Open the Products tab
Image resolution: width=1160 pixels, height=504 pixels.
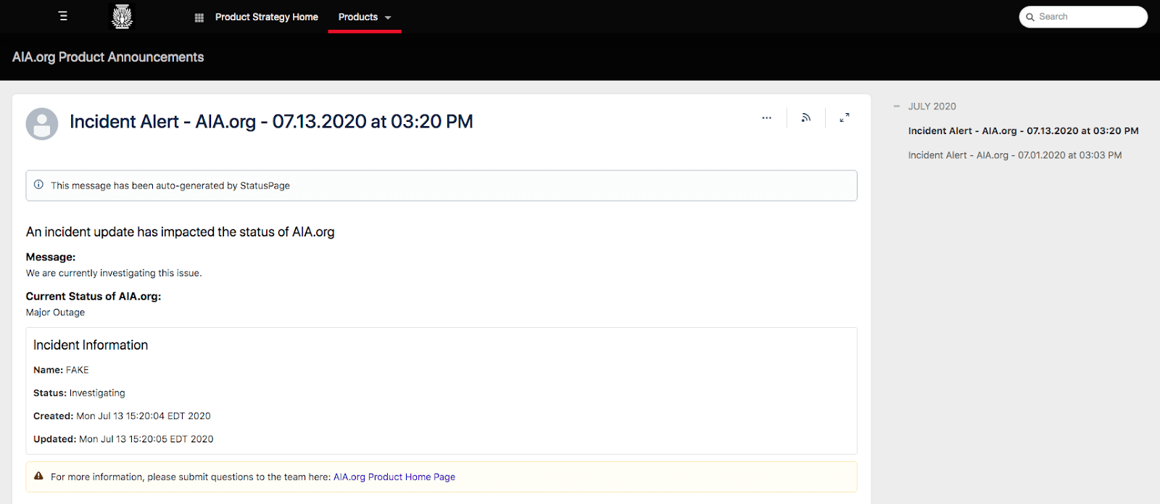click(358, 17)
